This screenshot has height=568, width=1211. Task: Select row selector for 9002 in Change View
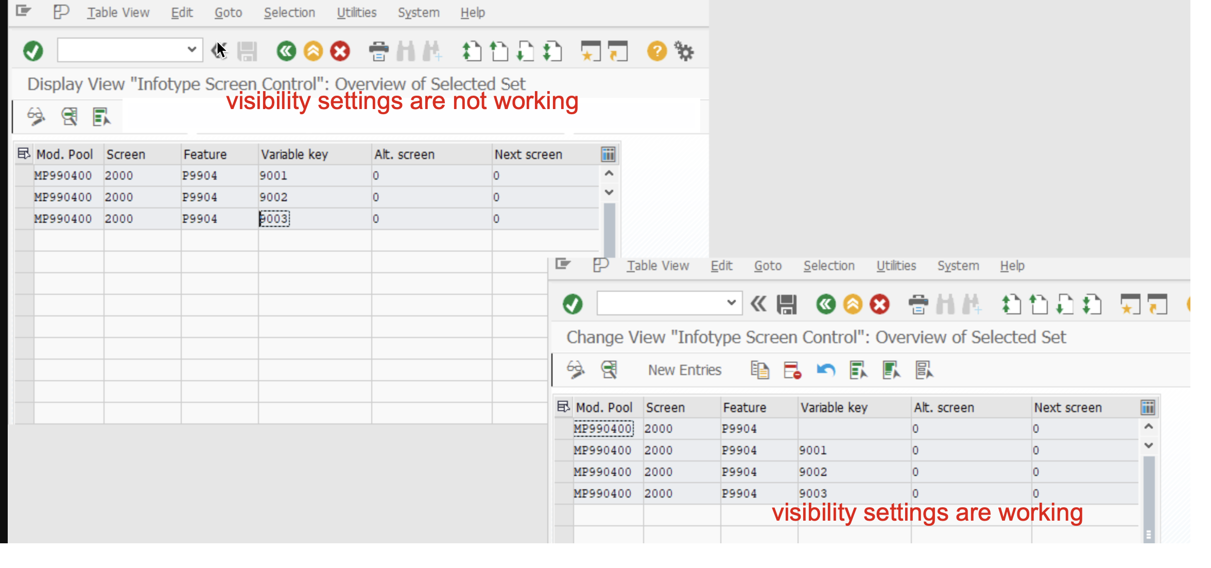coord(564,472)
